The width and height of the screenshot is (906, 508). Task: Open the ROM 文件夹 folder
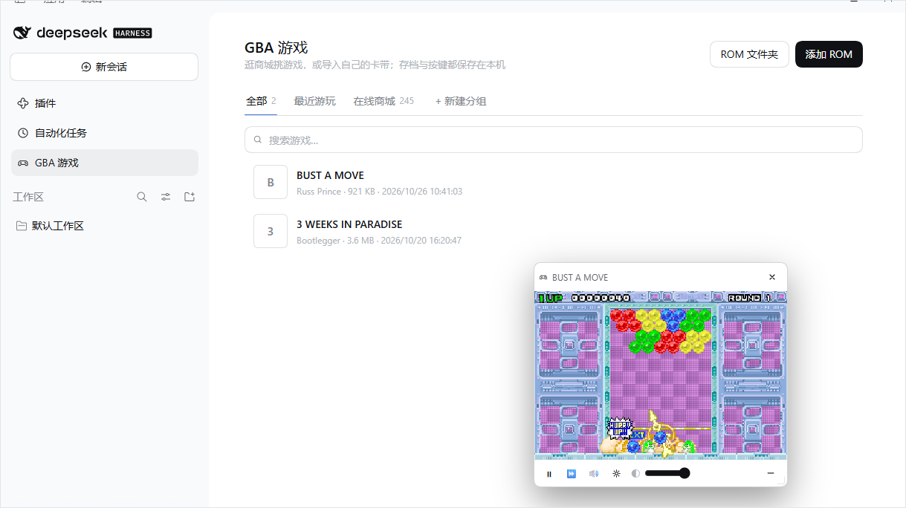pyautogui.click(x=749, y=54)
